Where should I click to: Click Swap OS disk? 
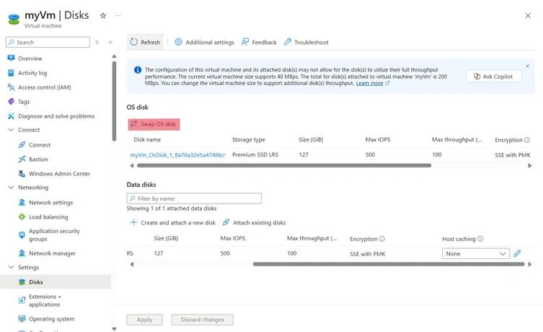pyautogui.click(x=154, y=124)
